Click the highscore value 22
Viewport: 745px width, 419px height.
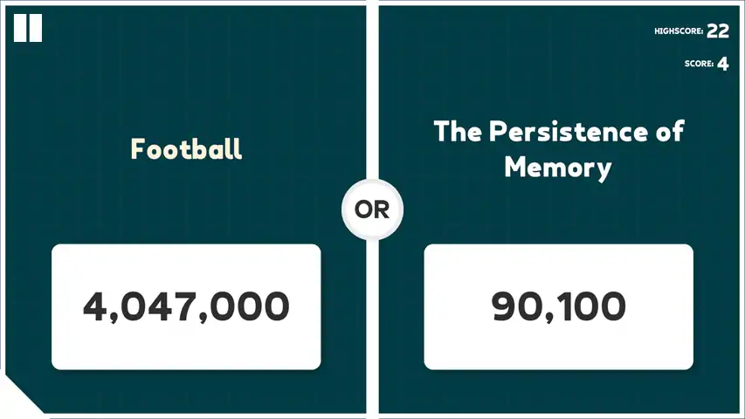click(718, 31)
